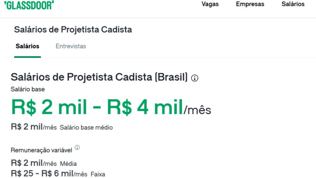
Task: Click info icon next to Remuneração variável
Action: click(x=77, y=147)
